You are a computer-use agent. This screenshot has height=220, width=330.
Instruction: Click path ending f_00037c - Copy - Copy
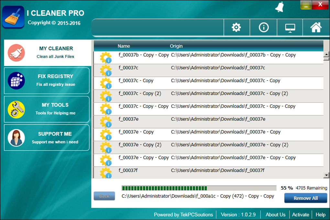click(233, 106)
